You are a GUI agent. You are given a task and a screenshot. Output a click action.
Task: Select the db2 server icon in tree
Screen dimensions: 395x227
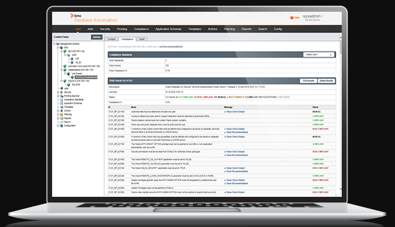(65, 51)
